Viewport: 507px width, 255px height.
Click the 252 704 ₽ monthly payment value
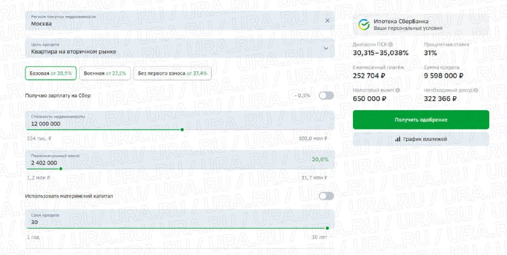click(369, 76)
